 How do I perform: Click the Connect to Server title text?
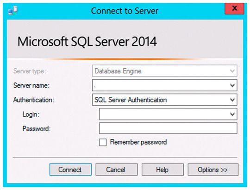[x=125, y=11]
